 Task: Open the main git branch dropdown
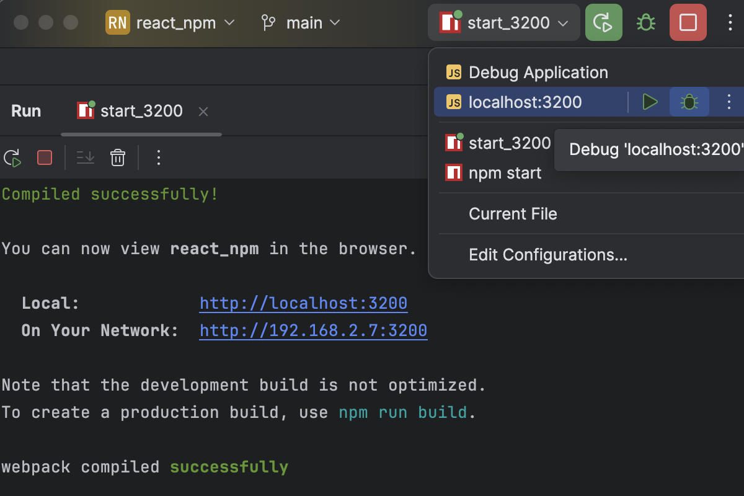(303, 22)
